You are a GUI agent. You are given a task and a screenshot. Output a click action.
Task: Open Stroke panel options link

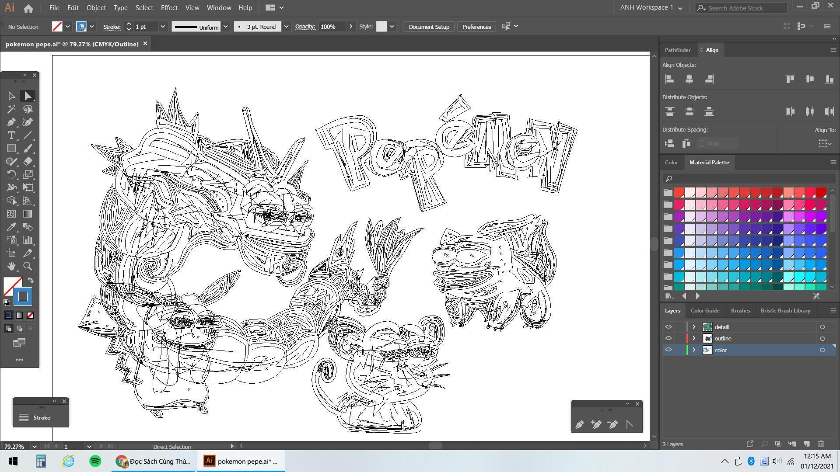point(112,27)
